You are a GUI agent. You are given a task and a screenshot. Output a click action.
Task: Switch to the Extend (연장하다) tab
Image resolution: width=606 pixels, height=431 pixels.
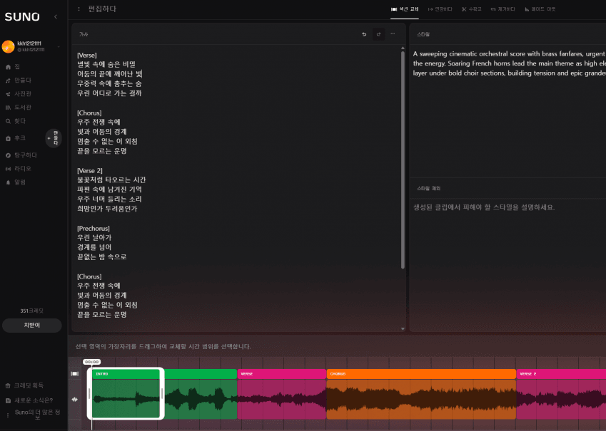click(x=440, y=9)
